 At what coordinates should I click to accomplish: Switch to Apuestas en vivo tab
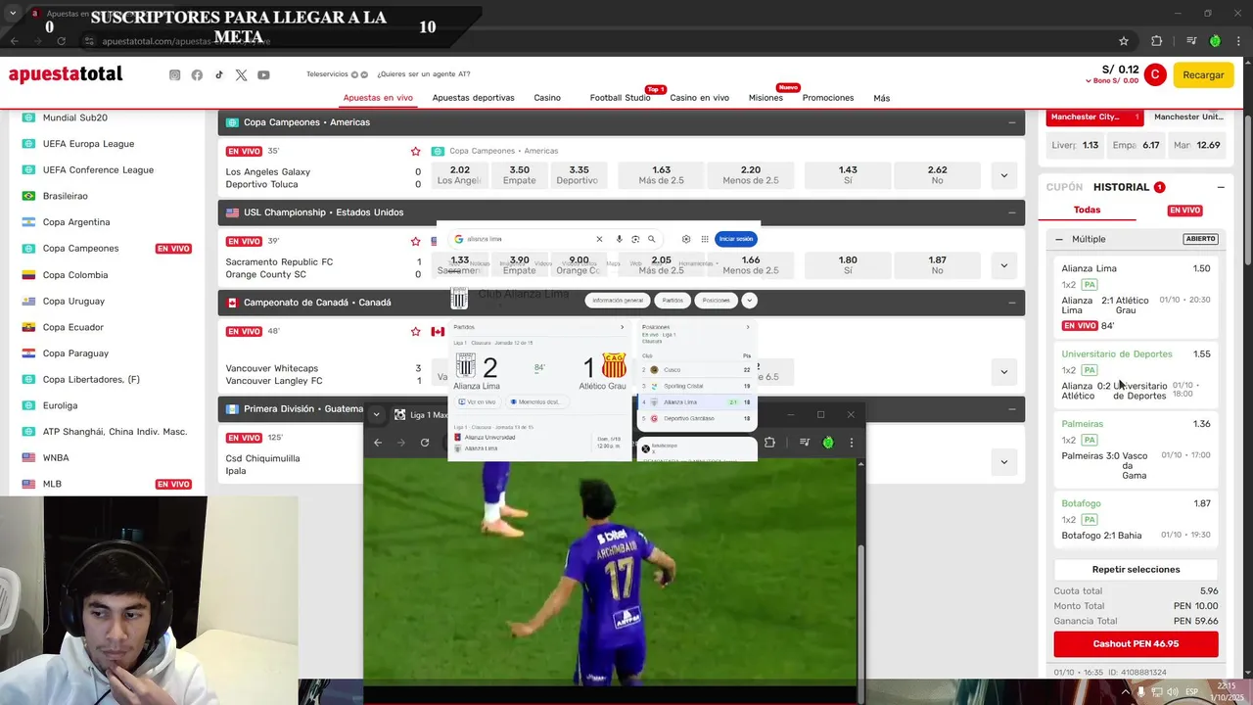tap(378, 98)
